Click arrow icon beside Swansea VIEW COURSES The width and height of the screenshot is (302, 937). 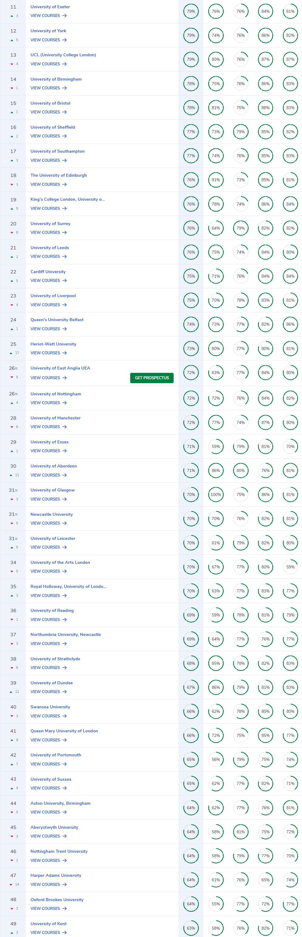[x=64, y=716]
